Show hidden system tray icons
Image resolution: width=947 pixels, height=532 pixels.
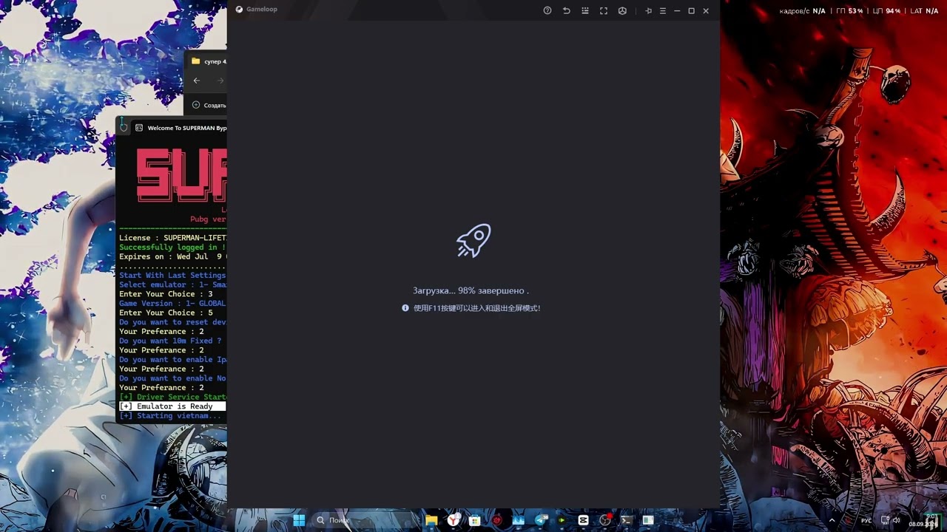pos(832,520)
